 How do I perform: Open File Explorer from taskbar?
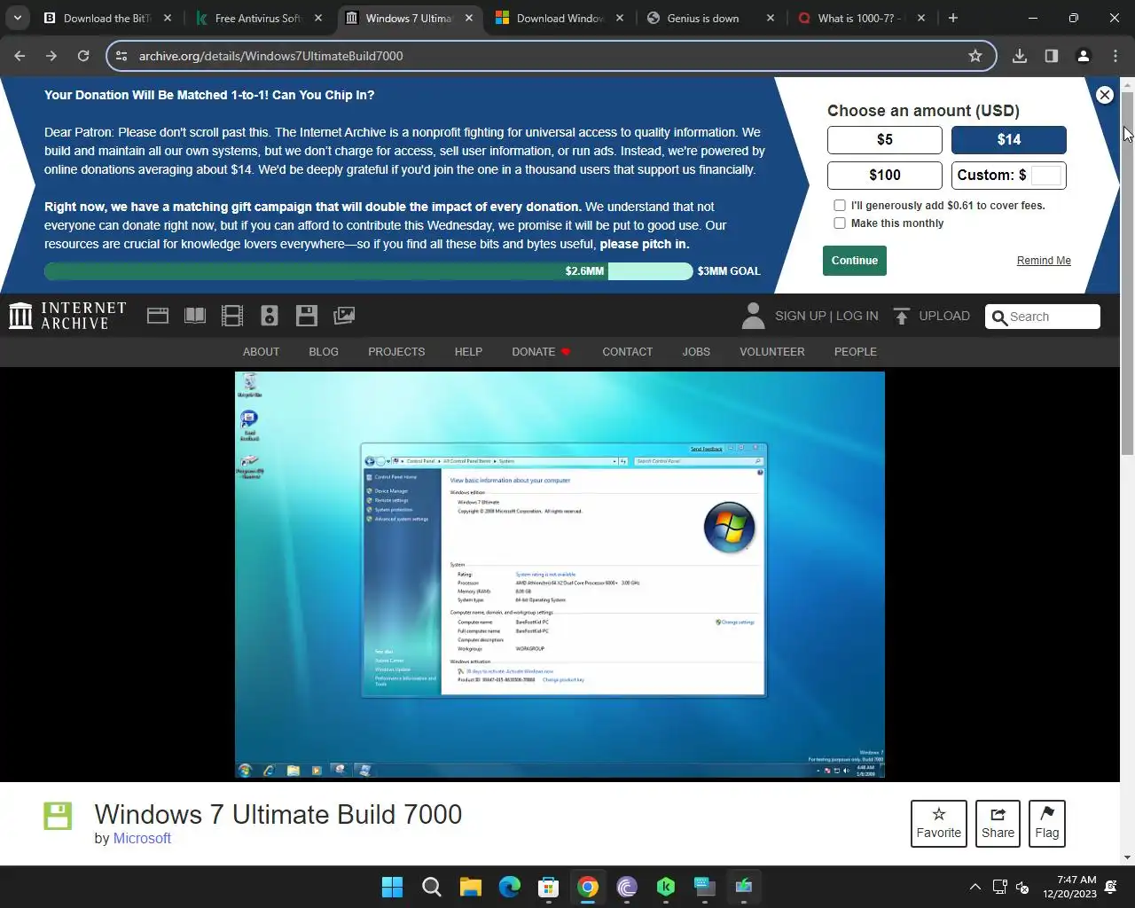(471, 887)
